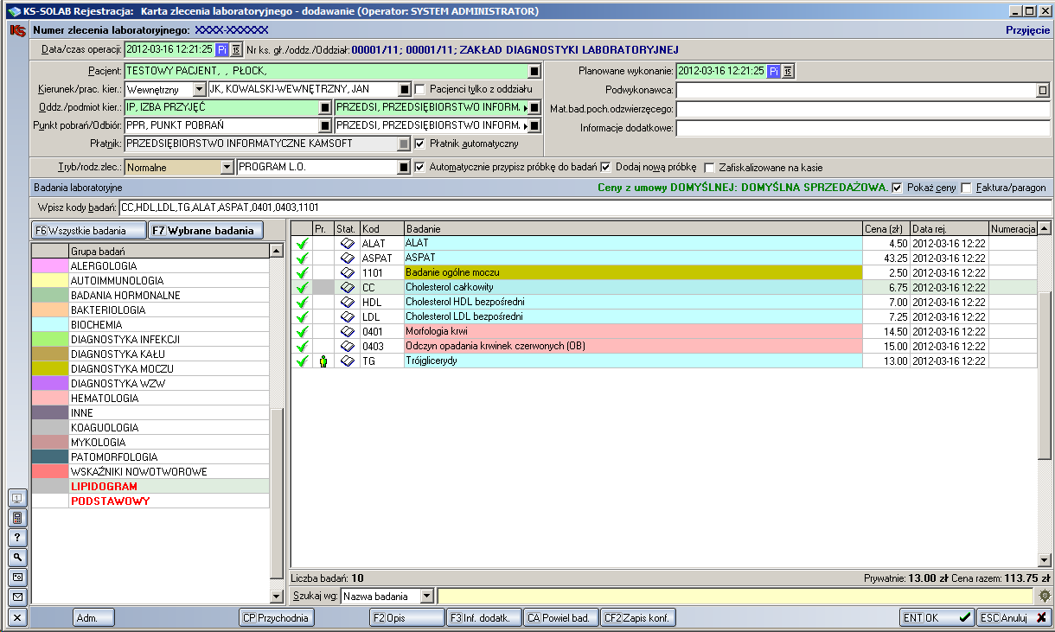Open the envelope mail icon in sidebar

17,597
